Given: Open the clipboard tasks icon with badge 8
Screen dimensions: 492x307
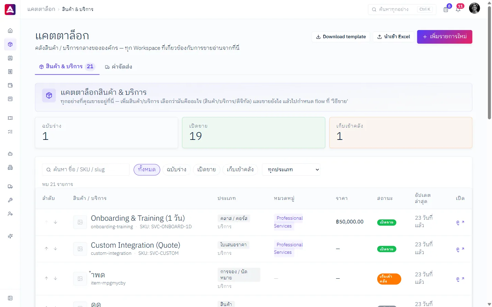Looking at the screenshot, I should [446, 10].
